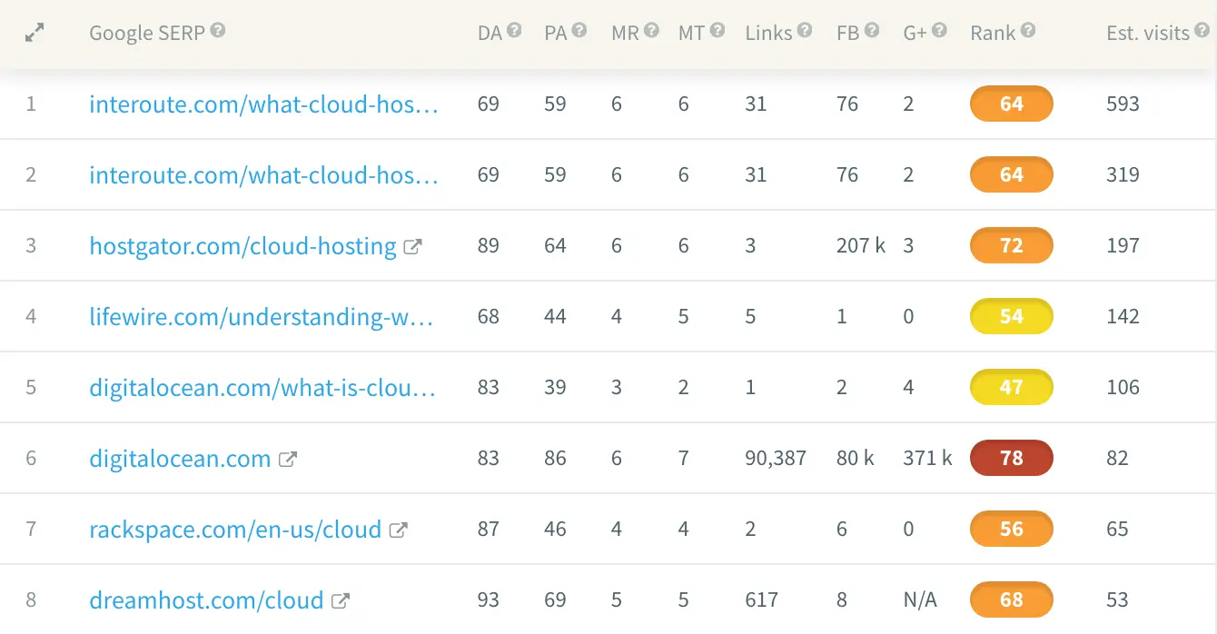Viewport: 1217px width, 634px height.
Task: Click the FB column help icon
Action: pos(872,30)
